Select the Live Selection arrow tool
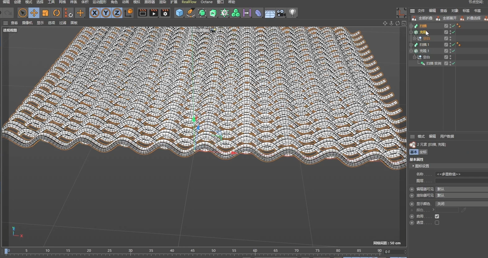 click(22, 13)
